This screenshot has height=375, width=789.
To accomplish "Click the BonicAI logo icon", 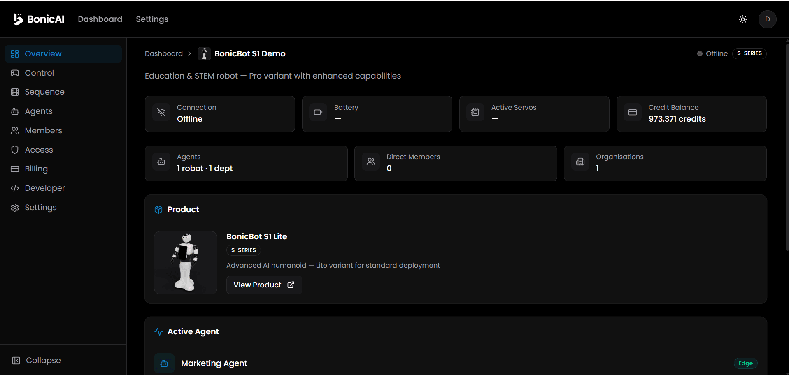I will (x=18, y=19).
